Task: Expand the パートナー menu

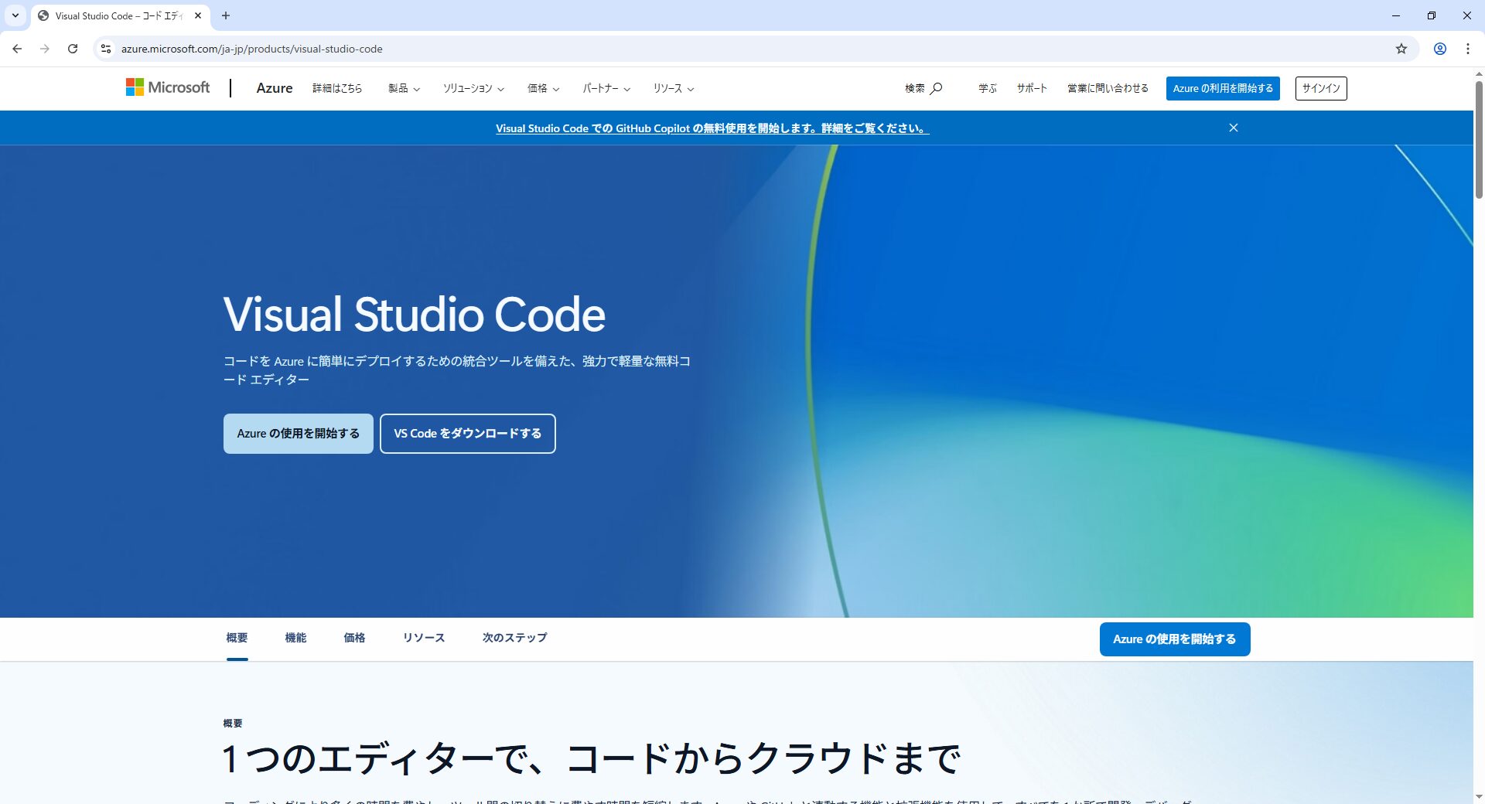Action: [x=606, y=88]
